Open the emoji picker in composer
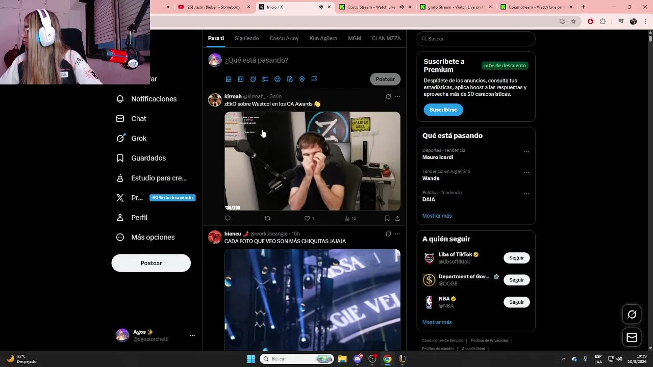The image size is (653, 367). click(278, 79)
